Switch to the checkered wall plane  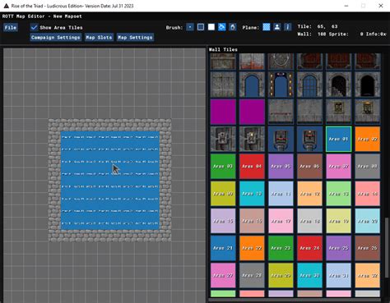coord(267,27)
